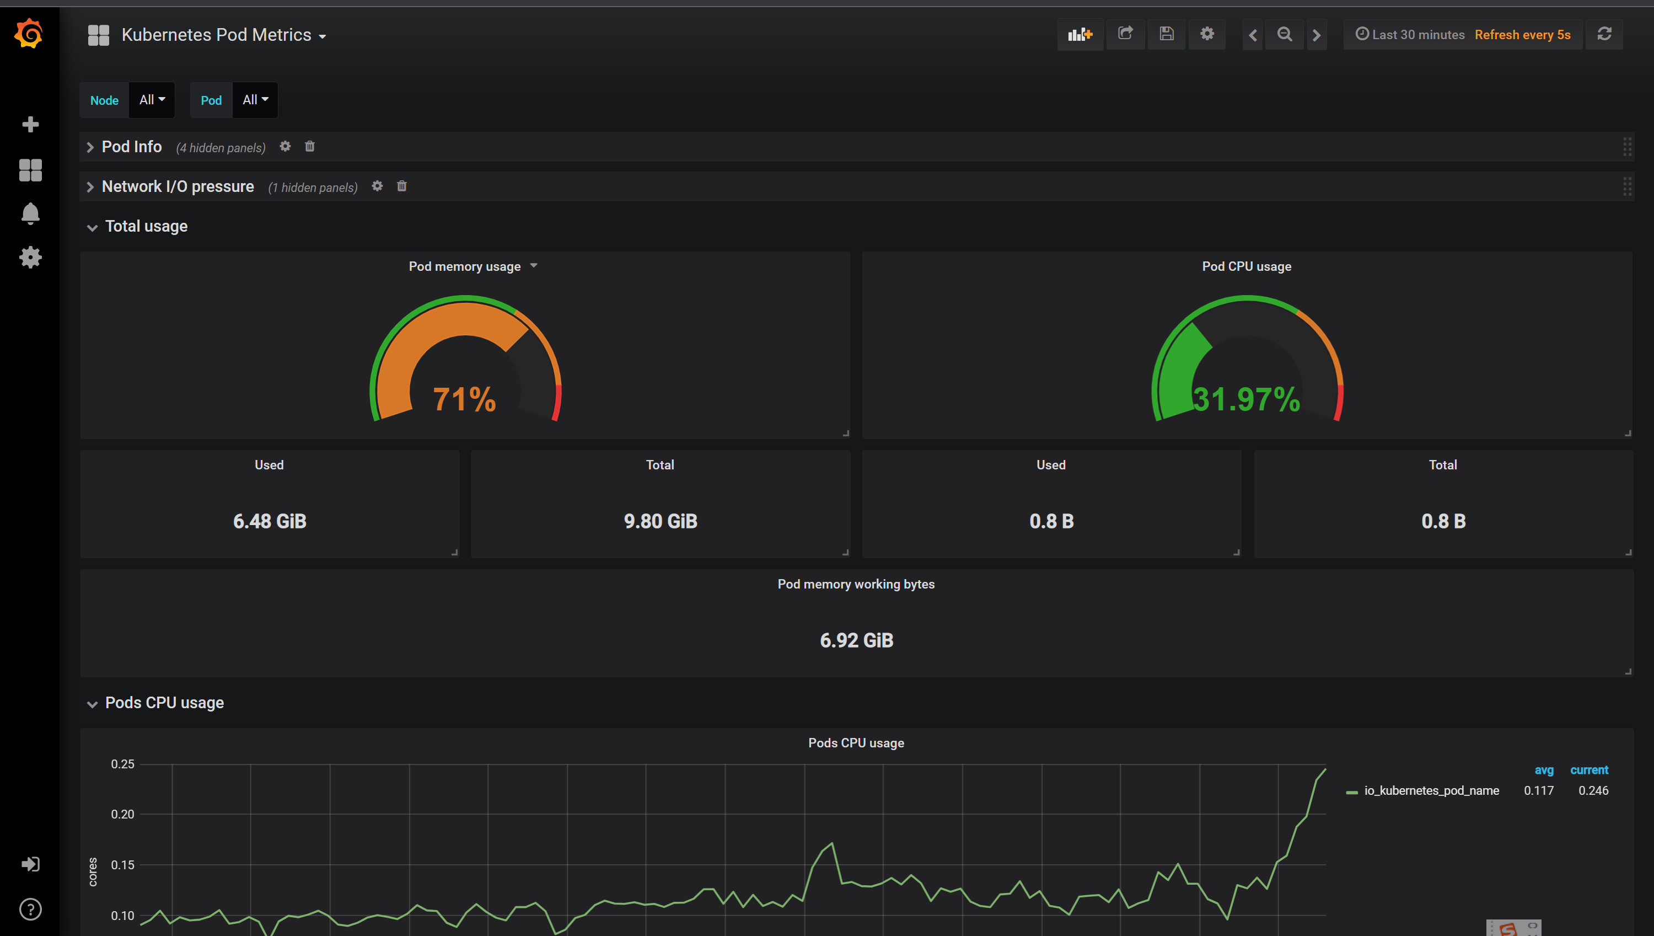
Task: Click the zoom out time range icon
Action: click(1285, 35)
